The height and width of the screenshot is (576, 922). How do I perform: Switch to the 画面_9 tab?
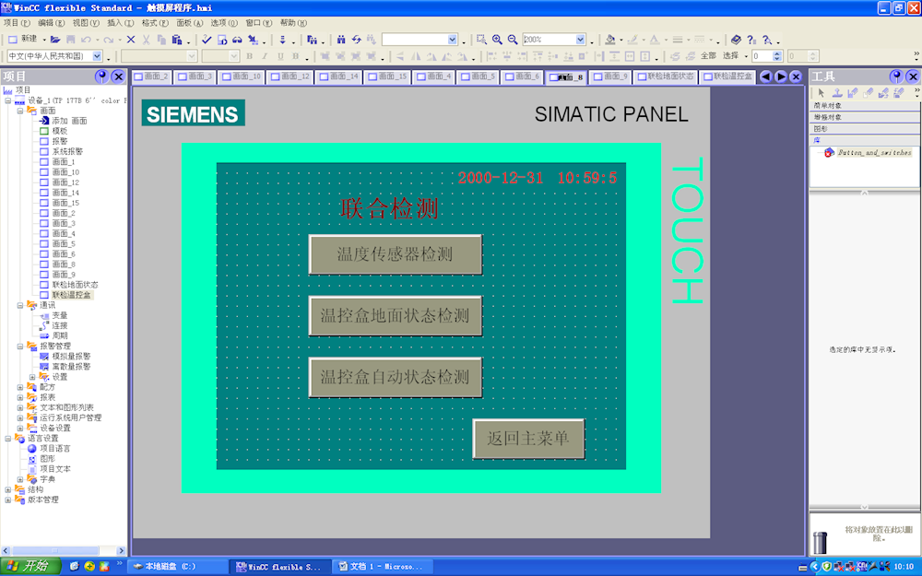point(610,77)
